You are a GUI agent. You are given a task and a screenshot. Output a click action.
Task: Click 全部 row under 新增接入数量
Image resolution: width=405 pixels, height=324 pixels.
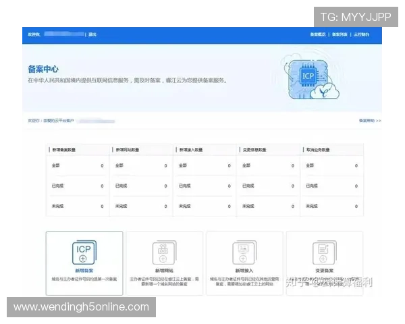click(205, 165)
